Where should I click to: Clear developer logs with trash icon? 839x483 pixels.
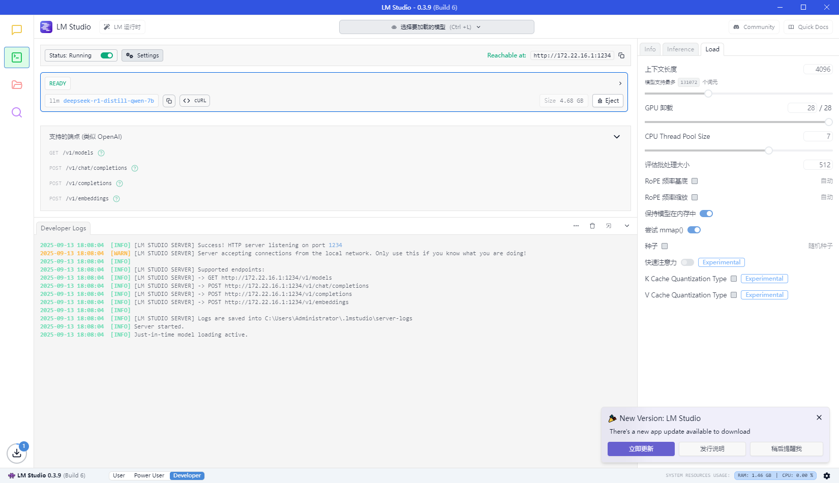pyautogui.click(x=592, y=226)
